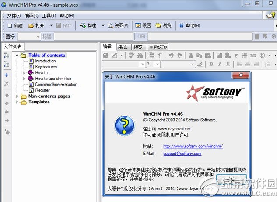Open the 工具(T) menu
Viewport: 277px width, 202px height.
point(49,16)
